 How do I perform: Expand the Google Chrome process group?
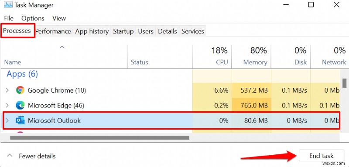coord(7,90)
